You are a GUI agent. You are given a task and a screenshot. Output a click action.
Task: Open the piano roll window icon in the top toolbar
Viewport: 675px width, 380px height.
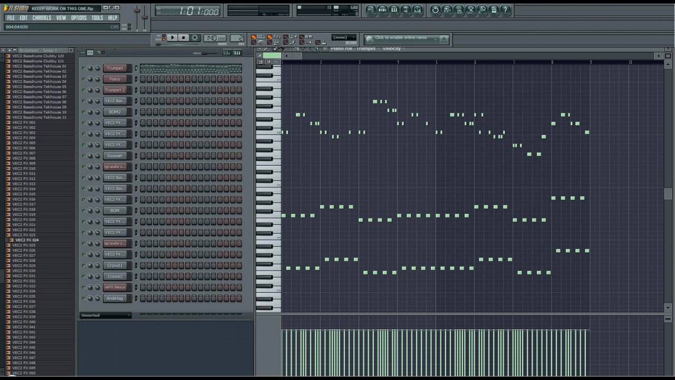(394, 10)
